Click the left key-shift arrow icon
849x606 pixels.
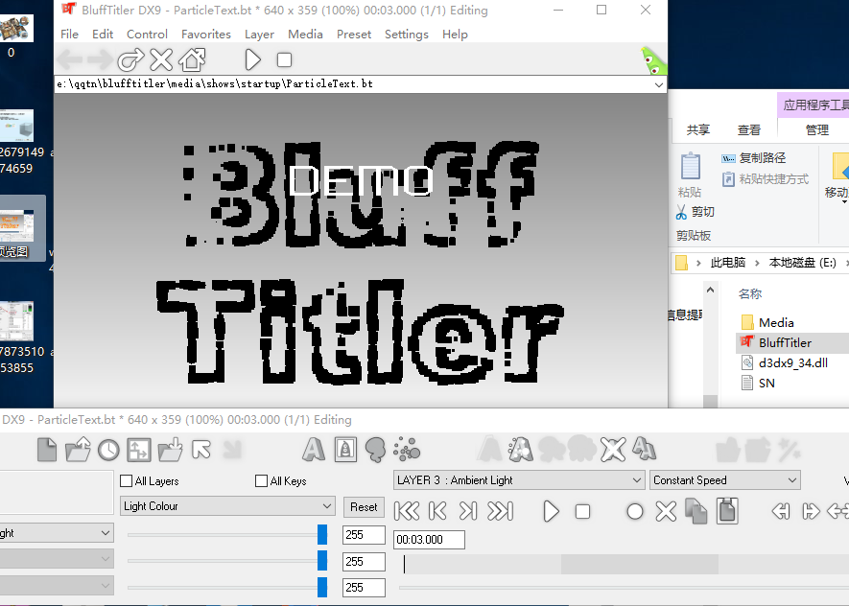click(x=780, y=511)
